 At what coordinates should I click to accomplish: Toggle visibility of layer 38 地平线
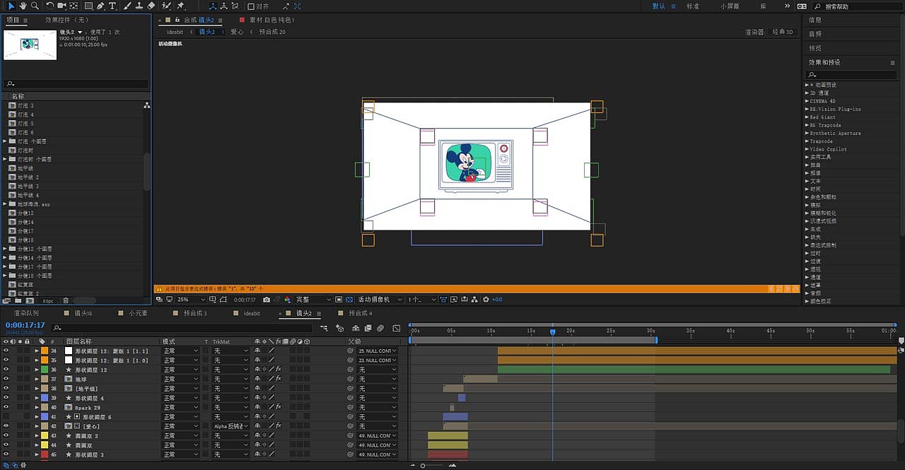pos(6,389)
